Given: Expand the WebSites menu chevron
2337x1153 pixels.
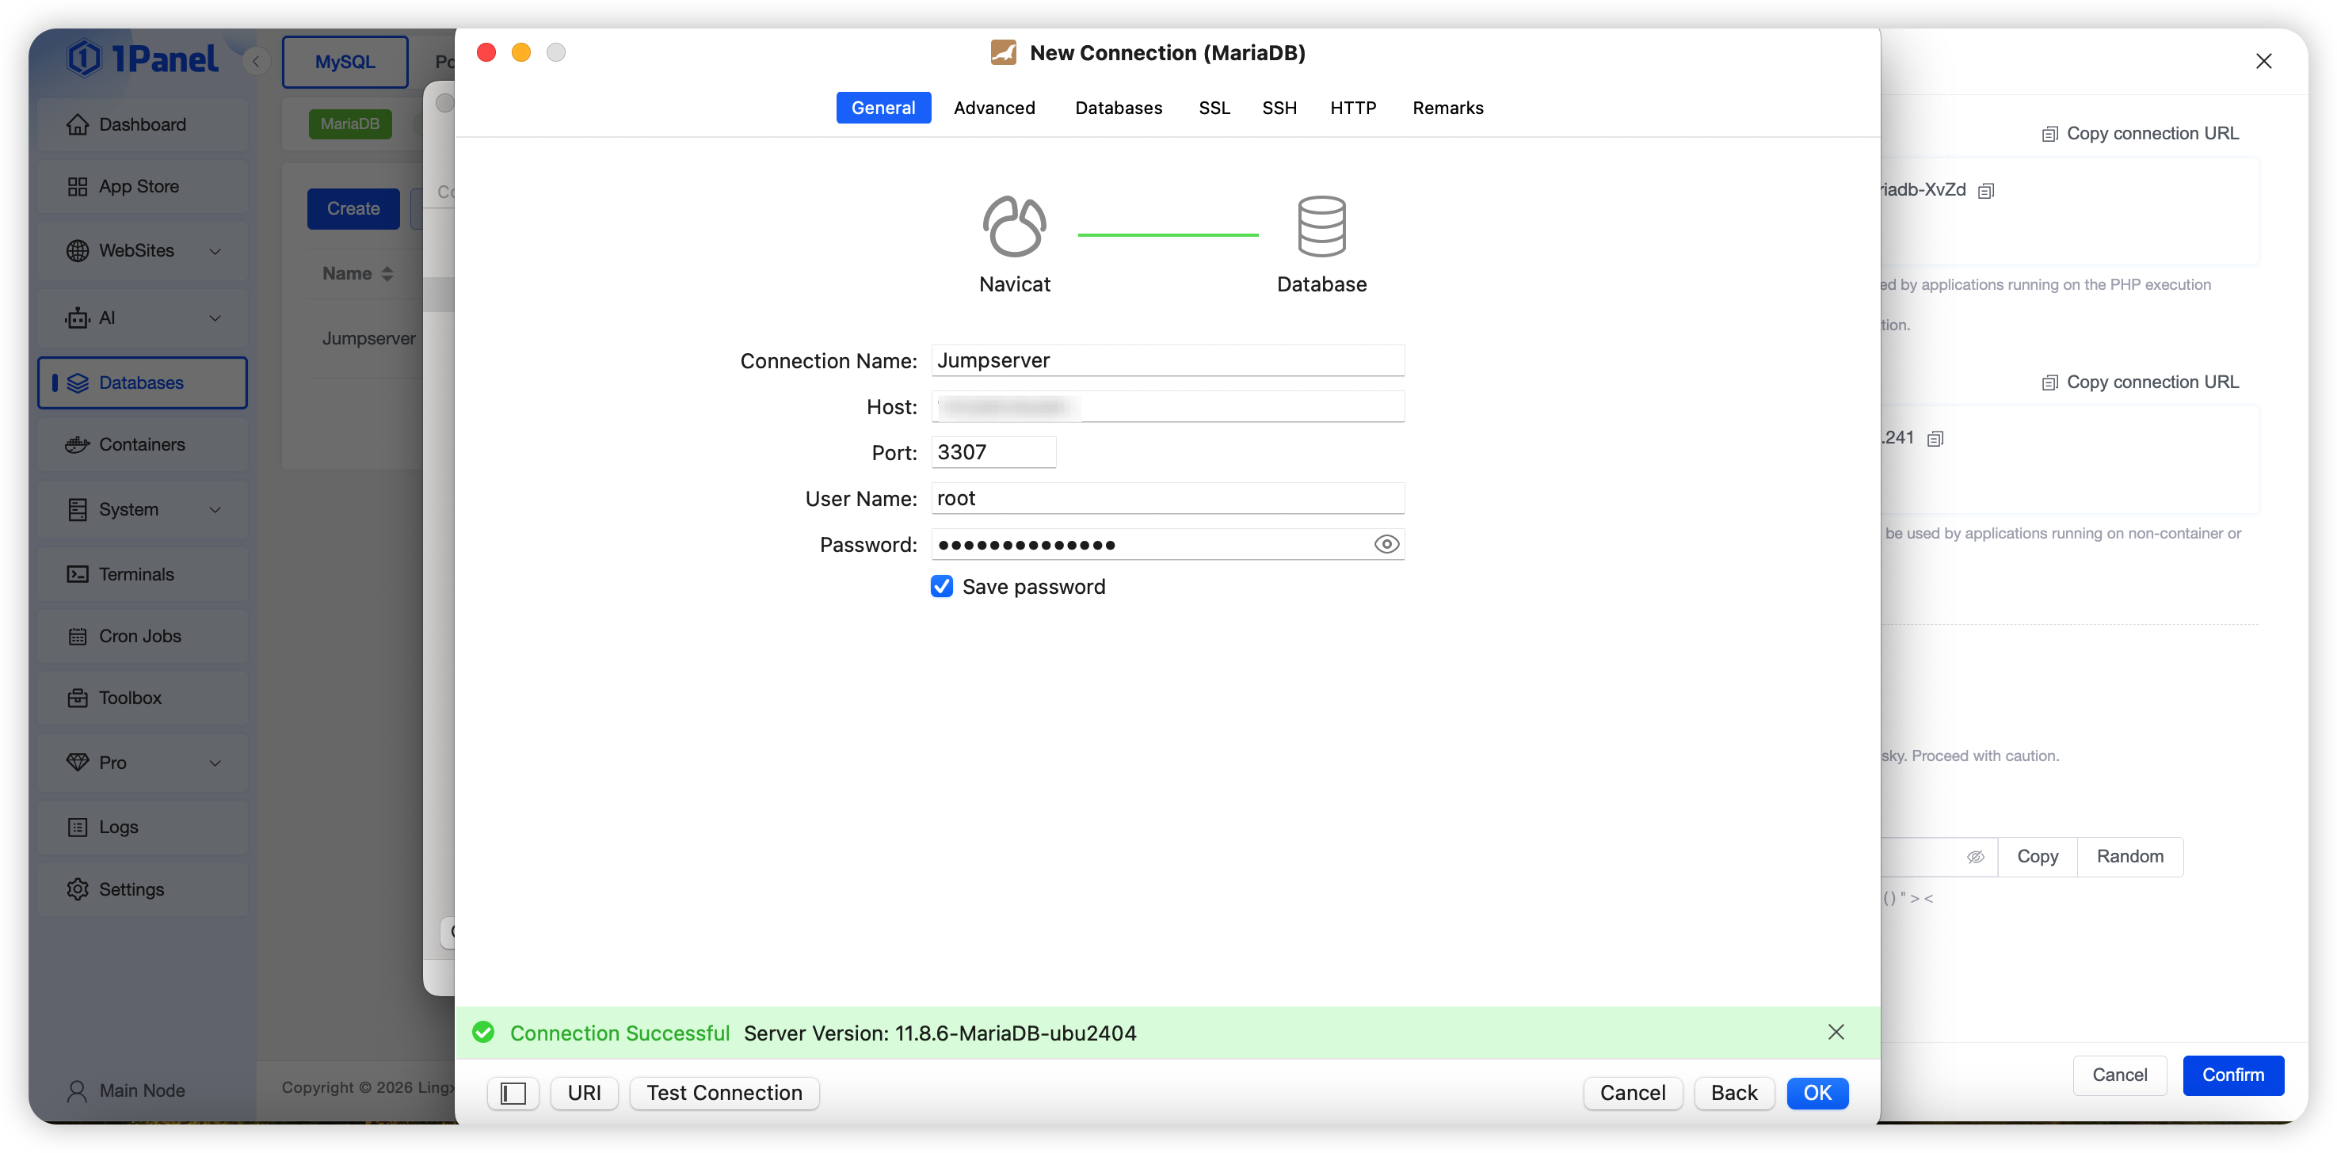Looking at the screenshot, I should click(215, 251).
